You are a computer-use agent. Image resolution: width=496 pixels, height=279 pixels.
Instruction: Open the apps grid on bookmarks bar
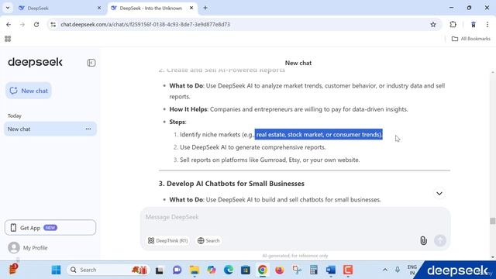8,39
